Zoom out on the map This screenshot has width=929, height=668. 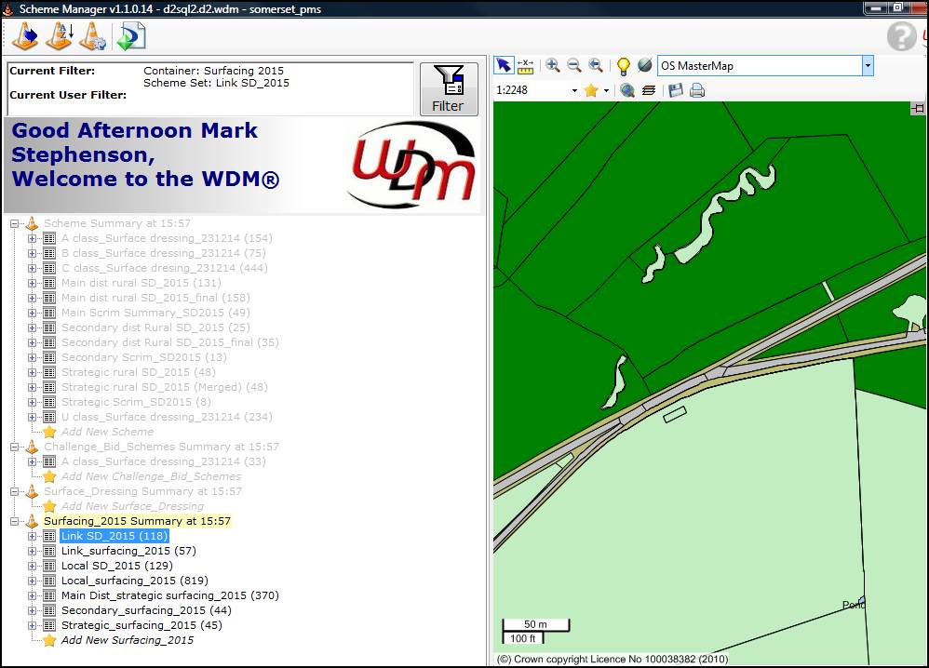point(574,66)
